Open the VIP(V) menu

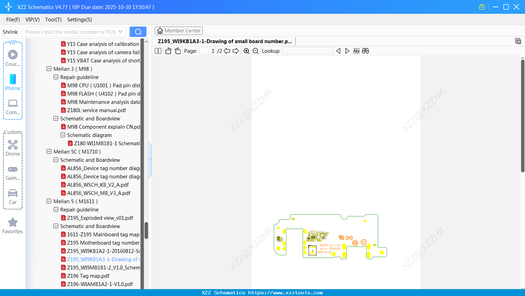pyautogui.click(x=32, y=20)
